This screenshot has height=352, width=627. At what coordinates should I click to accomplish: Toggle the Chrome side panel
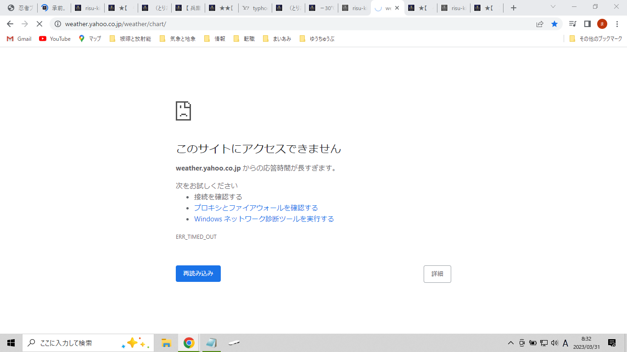click(x=587, y=24)
